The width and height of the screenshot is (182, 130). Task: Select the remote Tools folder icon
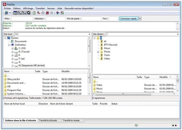pos(102,55)
